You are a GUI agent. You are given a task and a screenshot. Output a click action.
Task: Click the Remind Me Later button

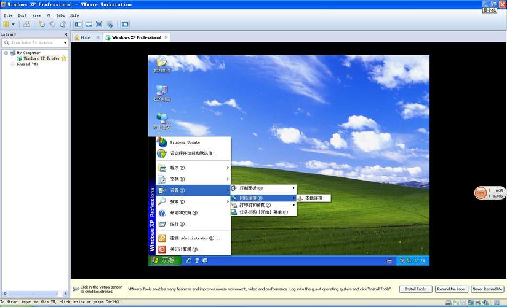[x=452, y=289]
